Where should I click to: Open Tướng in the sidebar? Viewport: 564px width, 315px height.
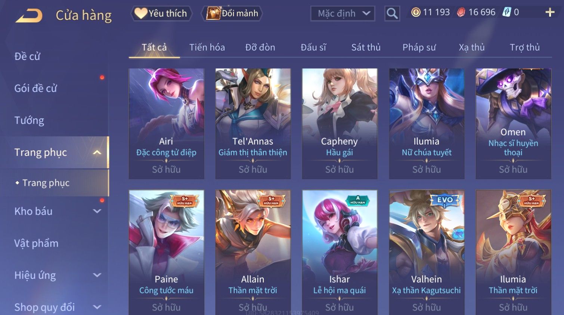point(29,120)
